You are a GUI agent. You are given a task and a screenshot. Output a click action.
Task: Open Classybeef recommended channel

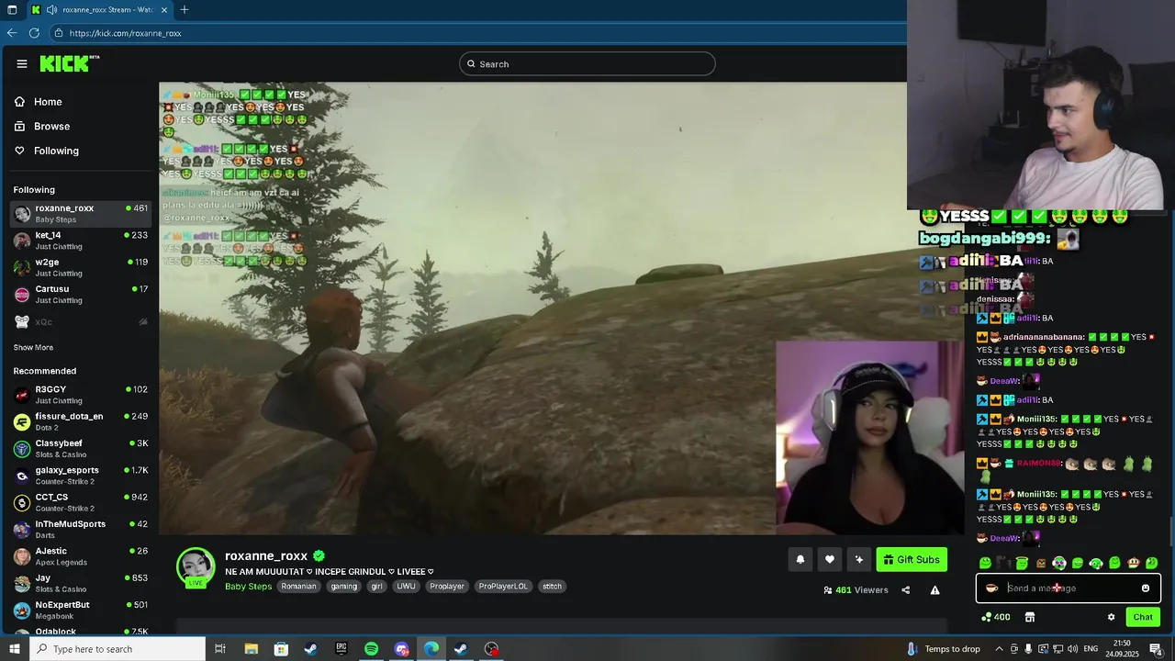pos(81,448)
